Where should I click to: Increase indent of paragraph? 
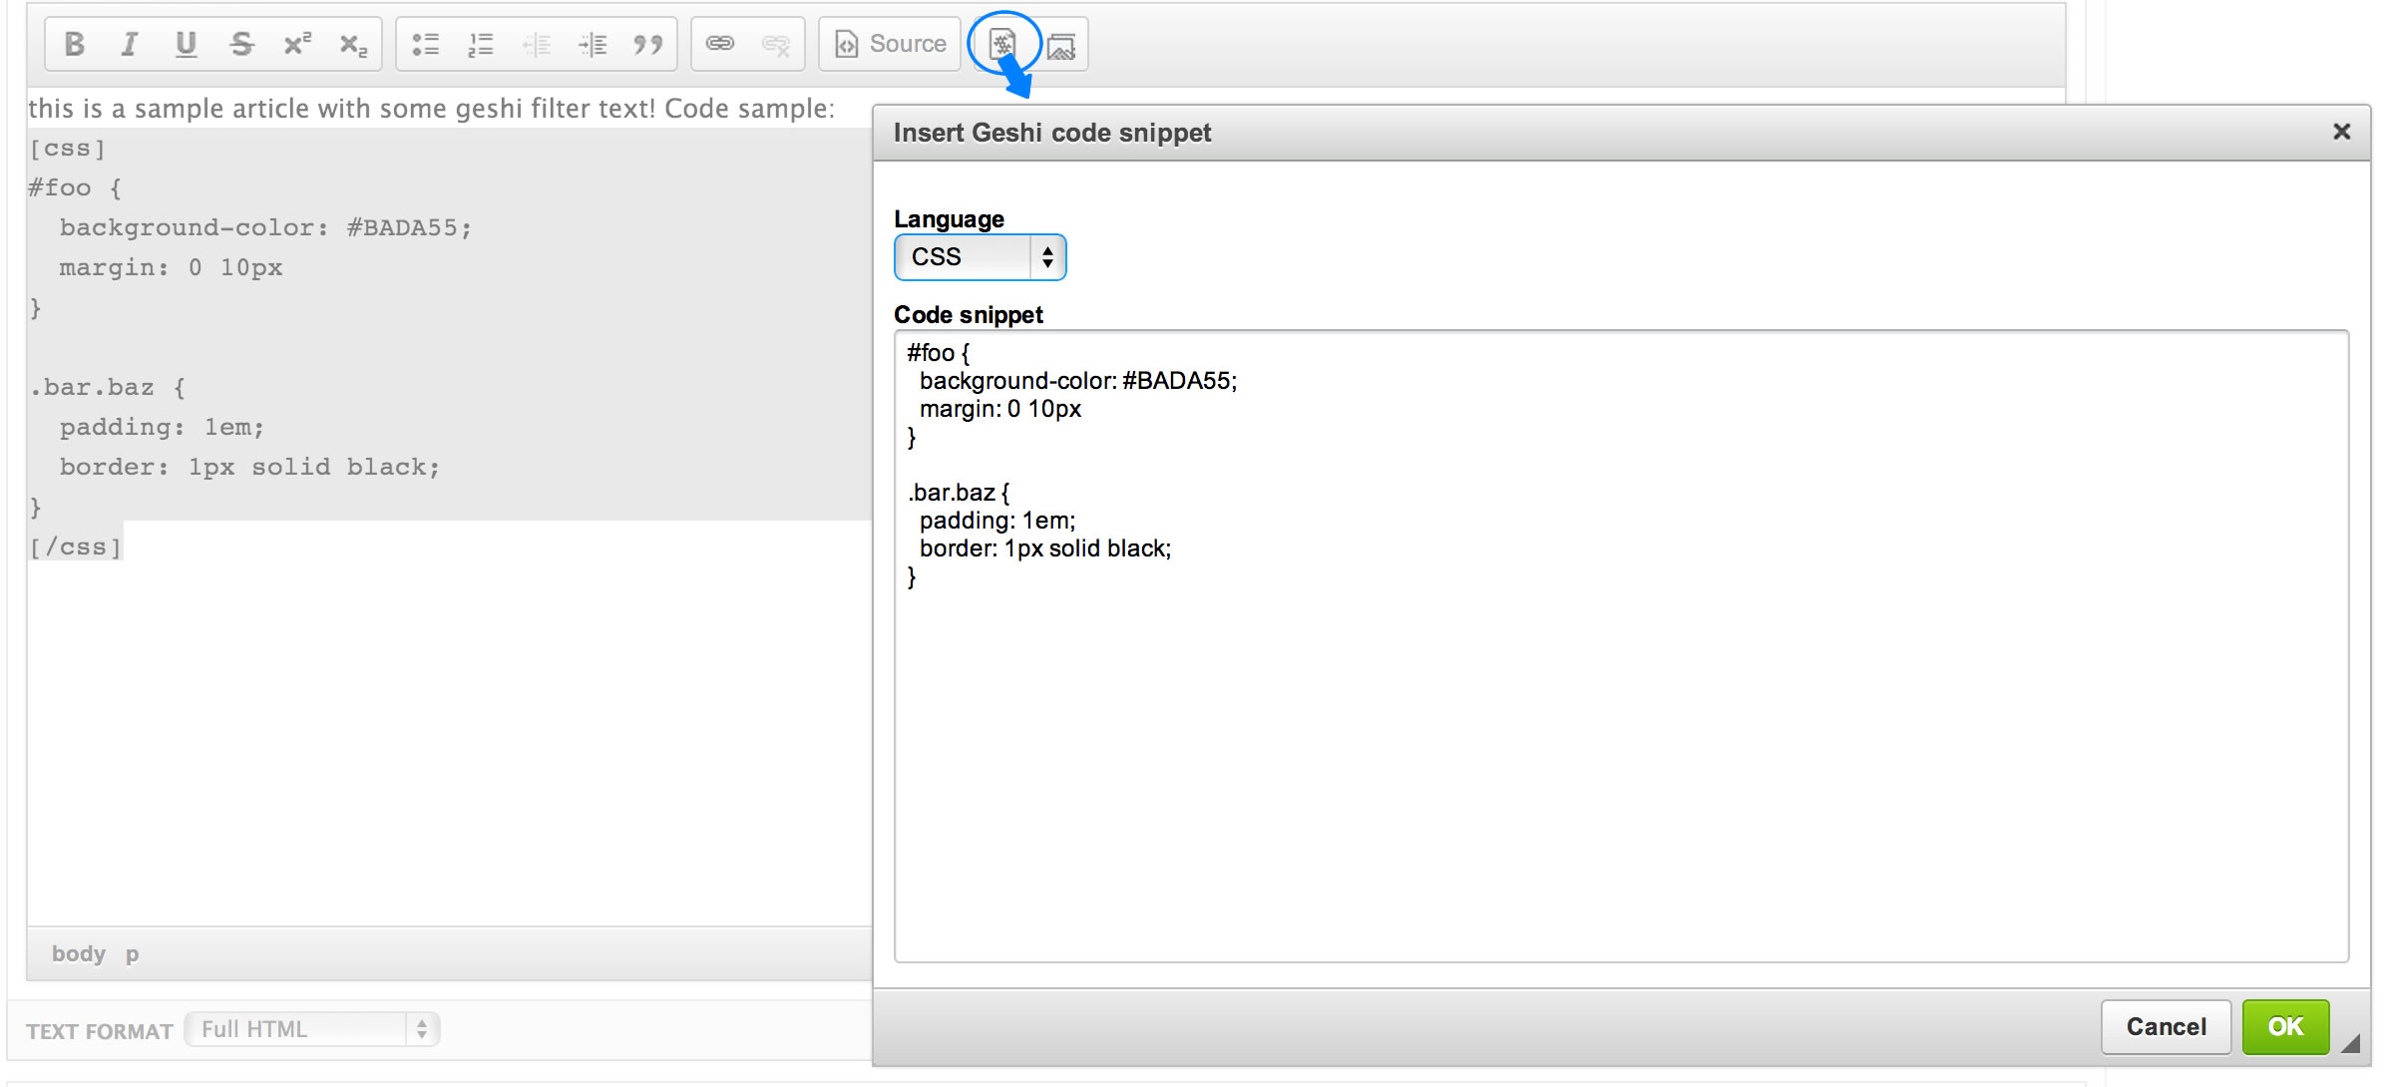(x=593, y=44)
